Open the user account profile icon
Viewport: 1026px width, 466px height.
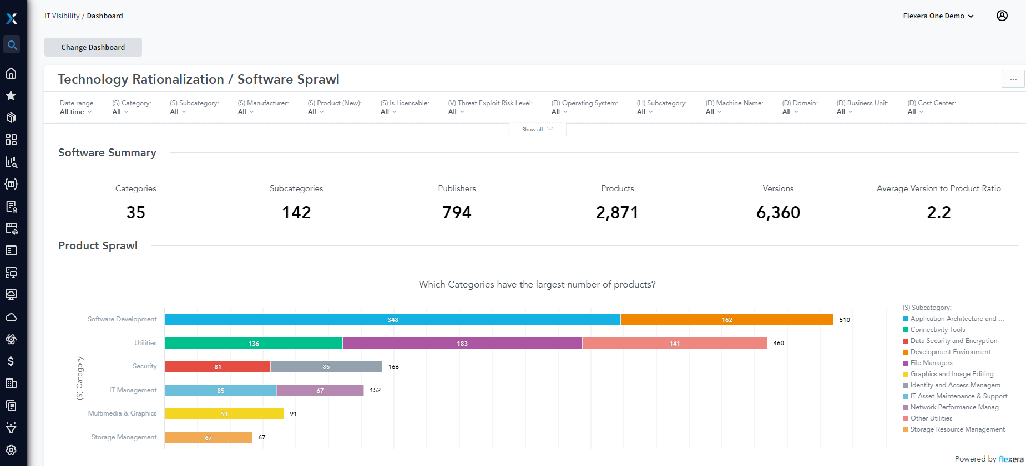point(1002,16)
